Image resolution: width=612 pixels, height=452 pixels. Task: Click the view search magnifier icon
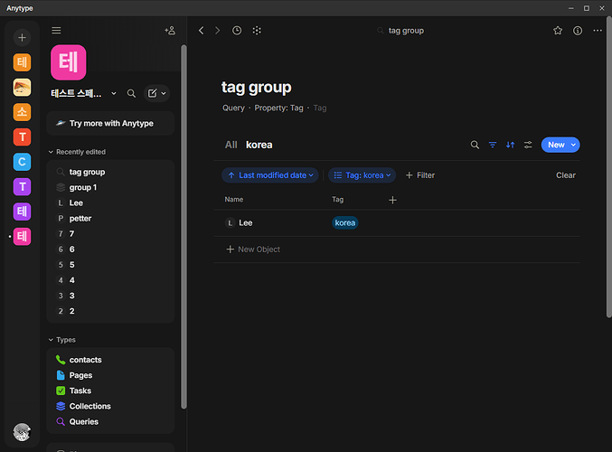pos(475,145)
